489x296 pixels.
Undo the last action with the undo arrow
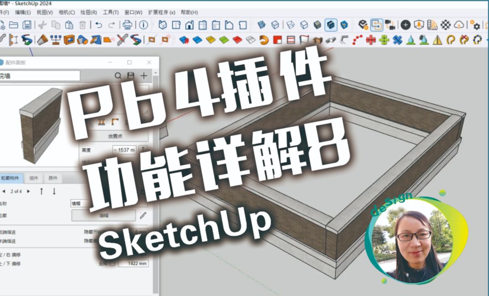(98, 25)
